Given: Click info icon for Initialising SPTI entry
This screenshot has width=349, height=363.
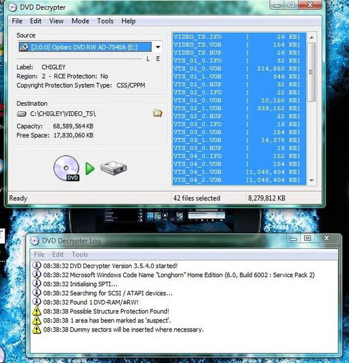Looking at the screenshot, I should click(36, 284).
